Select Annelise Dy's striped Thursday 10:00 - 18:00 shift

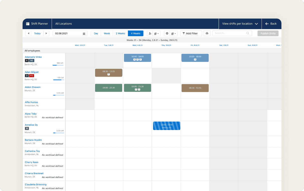point(167,126)
